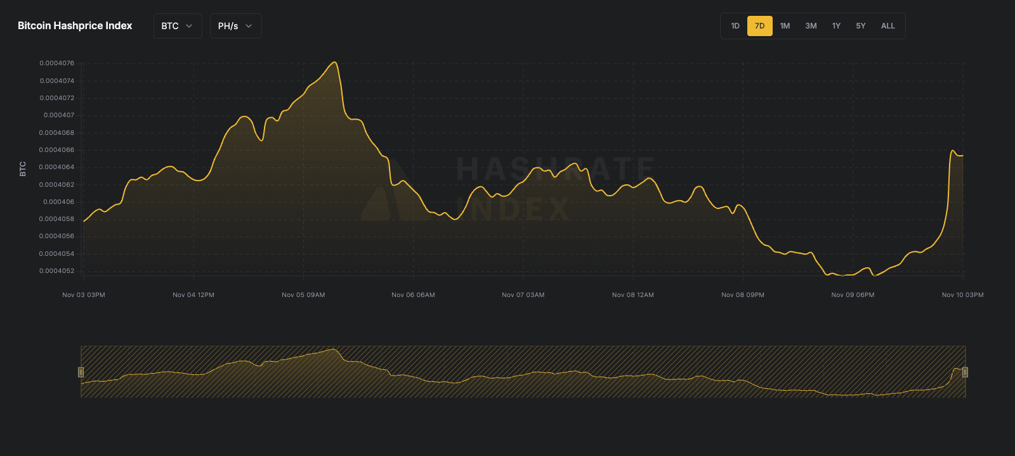1015x456 pixels.
Task: Click the right range navigator handle
Action: (965, 372)
